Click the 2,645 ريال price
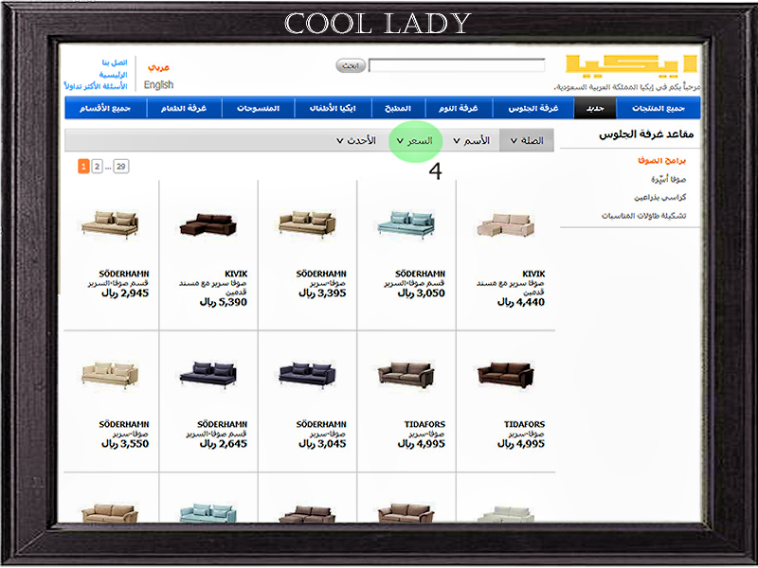This screenshot has width=758, height=568. pyautogui.click(x=224, y=444)
